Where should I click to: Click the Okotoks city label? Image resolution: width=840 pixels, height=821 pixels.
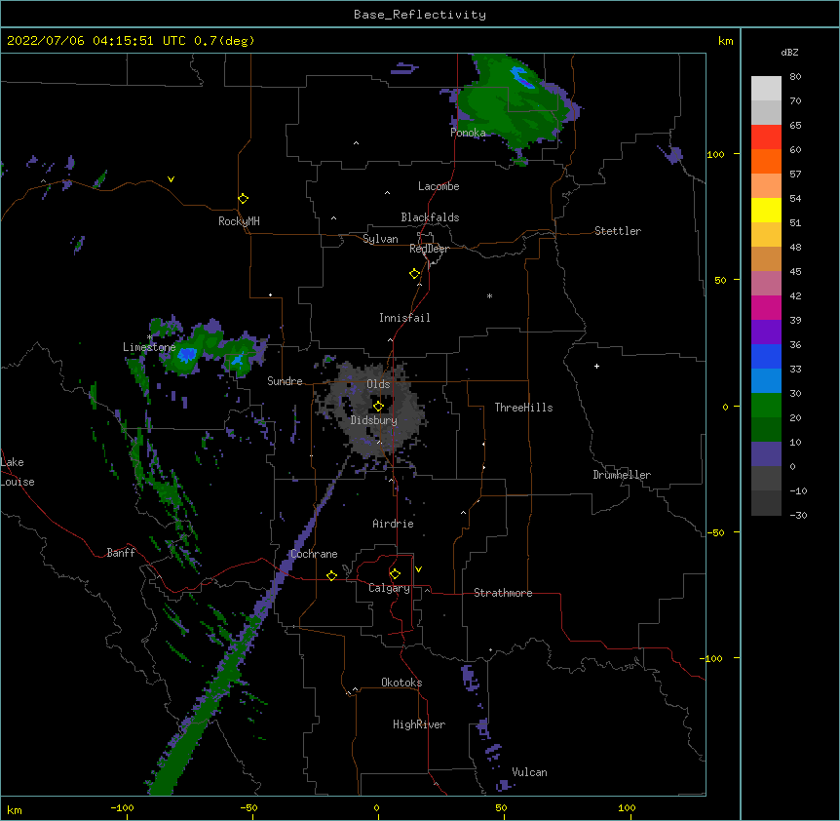[x=401, y=683]
